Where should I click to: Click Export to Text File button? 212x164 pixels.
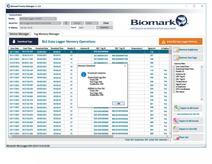188,129
